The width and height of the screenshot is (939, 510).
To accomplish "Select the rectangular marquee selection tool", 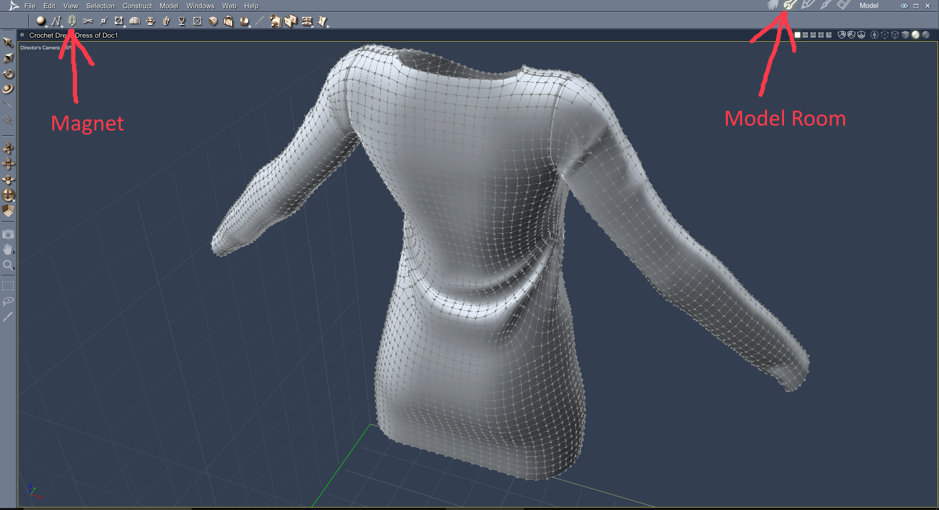I will (8, 286).
